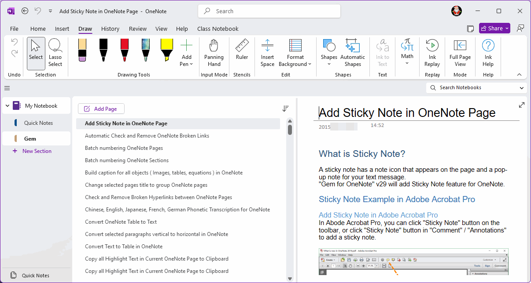Click the OneNote app logo
The height and width of the screenshot is (283, 531).
(11, 11)
